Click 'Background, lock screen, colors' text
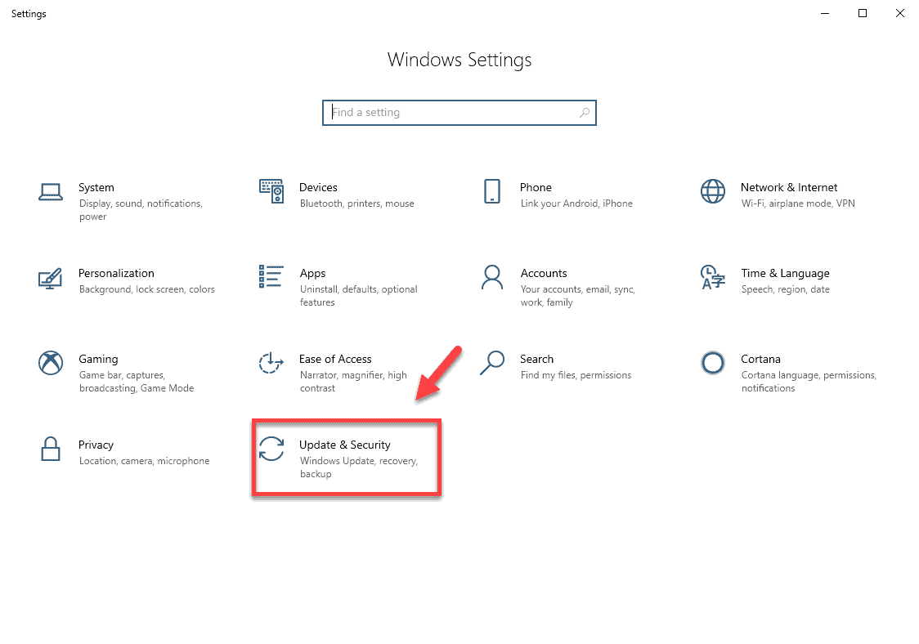This screenshot has height=644, width=919. pyautogui.click(x=147, y=289)
